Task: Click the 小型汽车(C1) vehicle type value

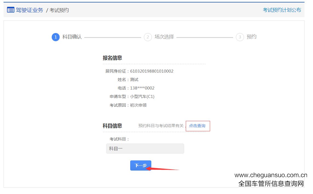Action: (x=142, y=97)
